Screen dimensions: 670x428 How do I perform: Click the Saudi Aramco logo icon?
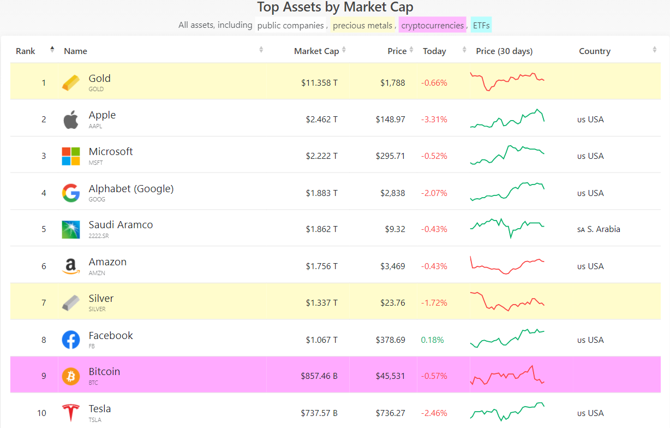coord(71,229)
